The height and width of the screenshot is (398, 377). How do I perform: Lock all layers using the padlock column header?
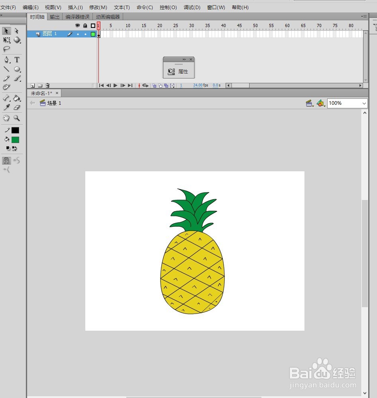tap(84, 25)
